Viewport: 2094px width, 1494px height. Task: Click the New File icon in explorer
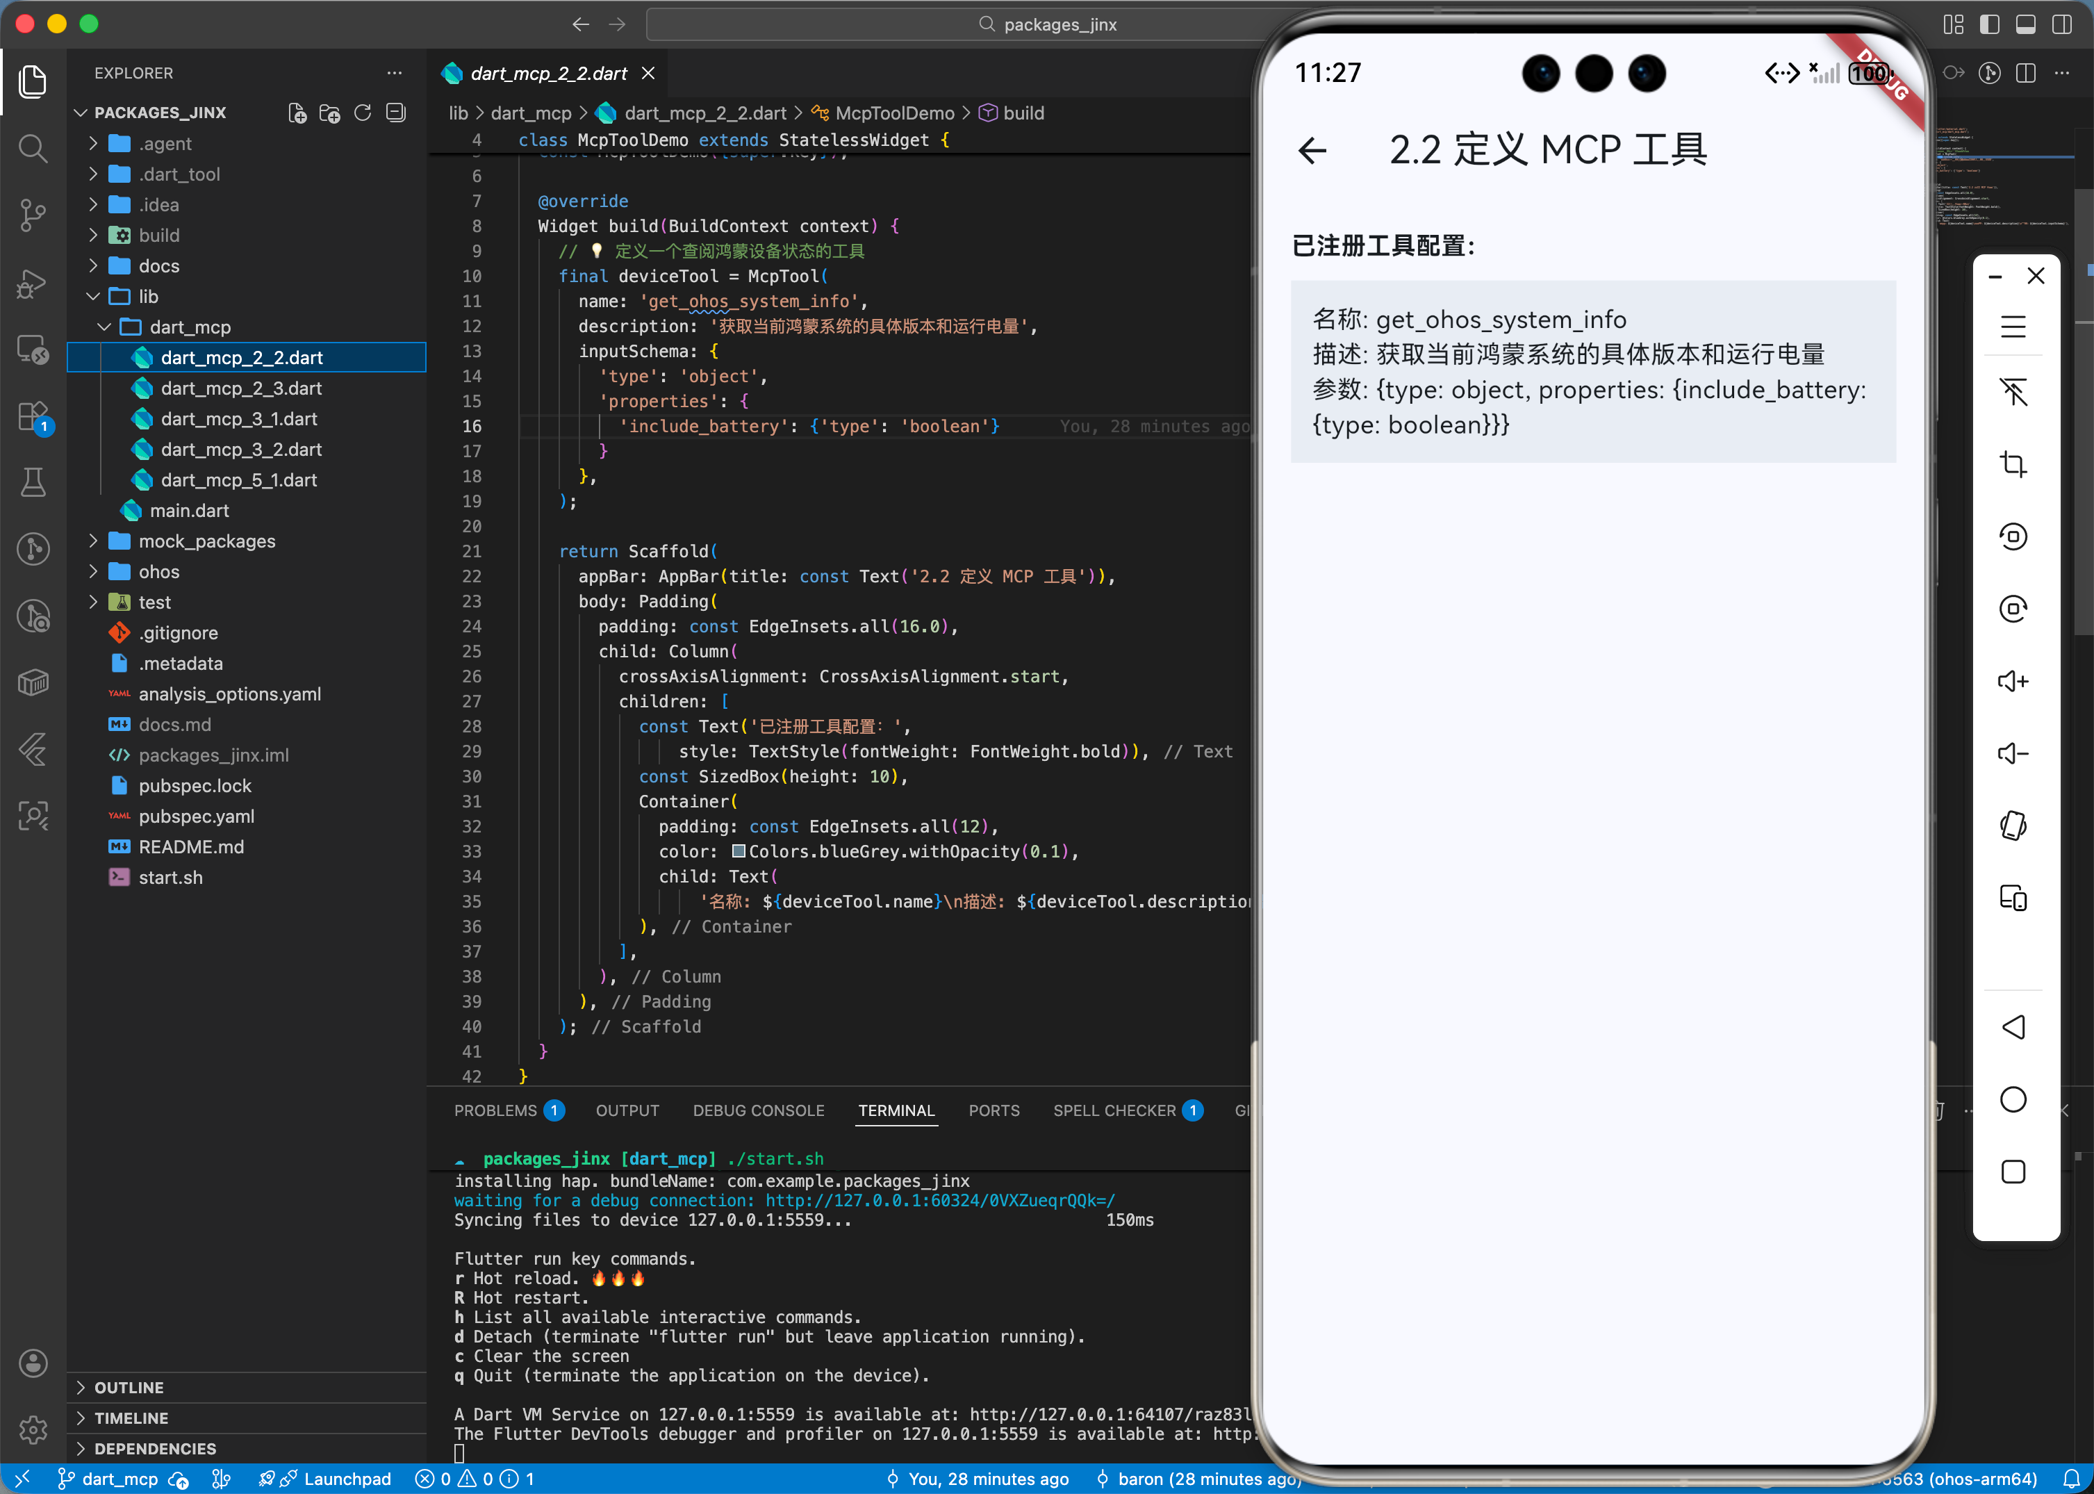pos(297,113)
